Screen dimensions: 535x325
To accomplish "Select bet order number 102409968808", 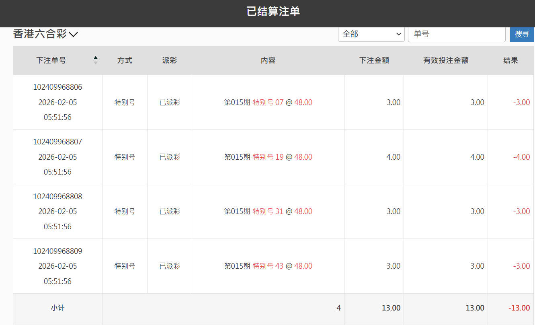I will (57, 197).
